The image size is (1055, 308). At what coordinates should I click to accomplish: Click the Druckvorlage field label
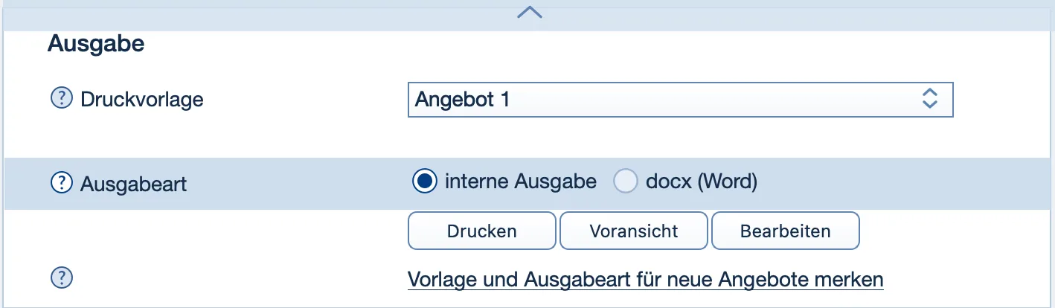[141, 99]
